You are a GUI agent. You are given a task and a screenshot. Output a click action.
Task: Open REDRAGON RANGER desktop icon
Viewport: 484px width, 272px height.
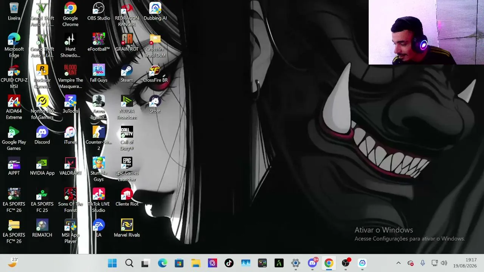tap(127, 15)
